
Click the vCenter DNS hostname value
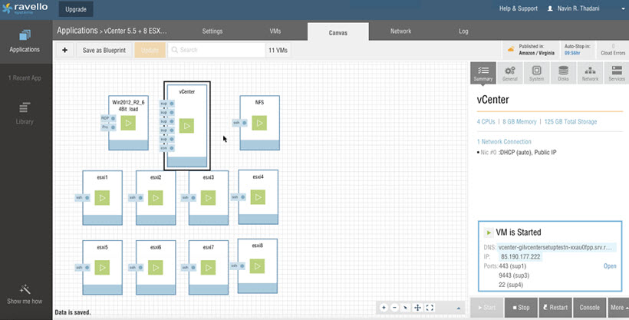(555, 247)
